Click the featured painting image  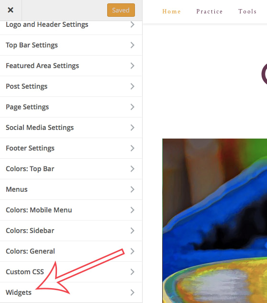point(214,221)
